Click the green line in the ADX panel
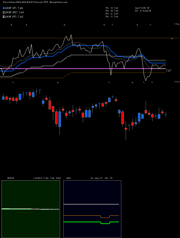 tap(91, 222)
